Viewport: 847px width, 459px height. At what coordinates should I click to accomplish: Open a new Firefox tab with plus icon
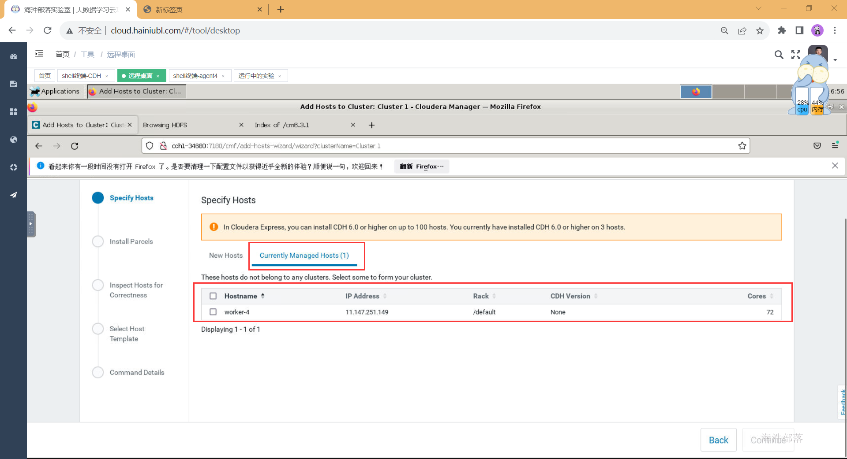(x=372, y=125)
